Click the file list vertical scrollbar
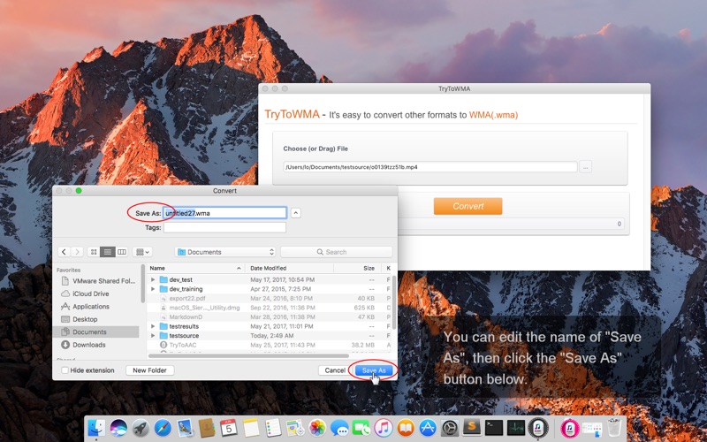 394,302
